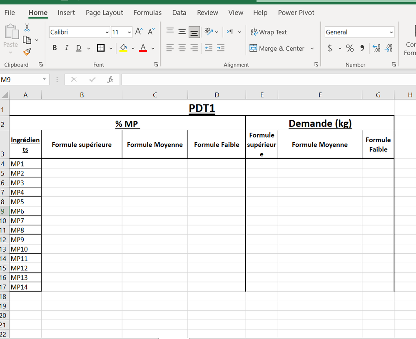Open Clipboard dialog launcher
This screenshot has width=416, height=339.
point(41,64)
